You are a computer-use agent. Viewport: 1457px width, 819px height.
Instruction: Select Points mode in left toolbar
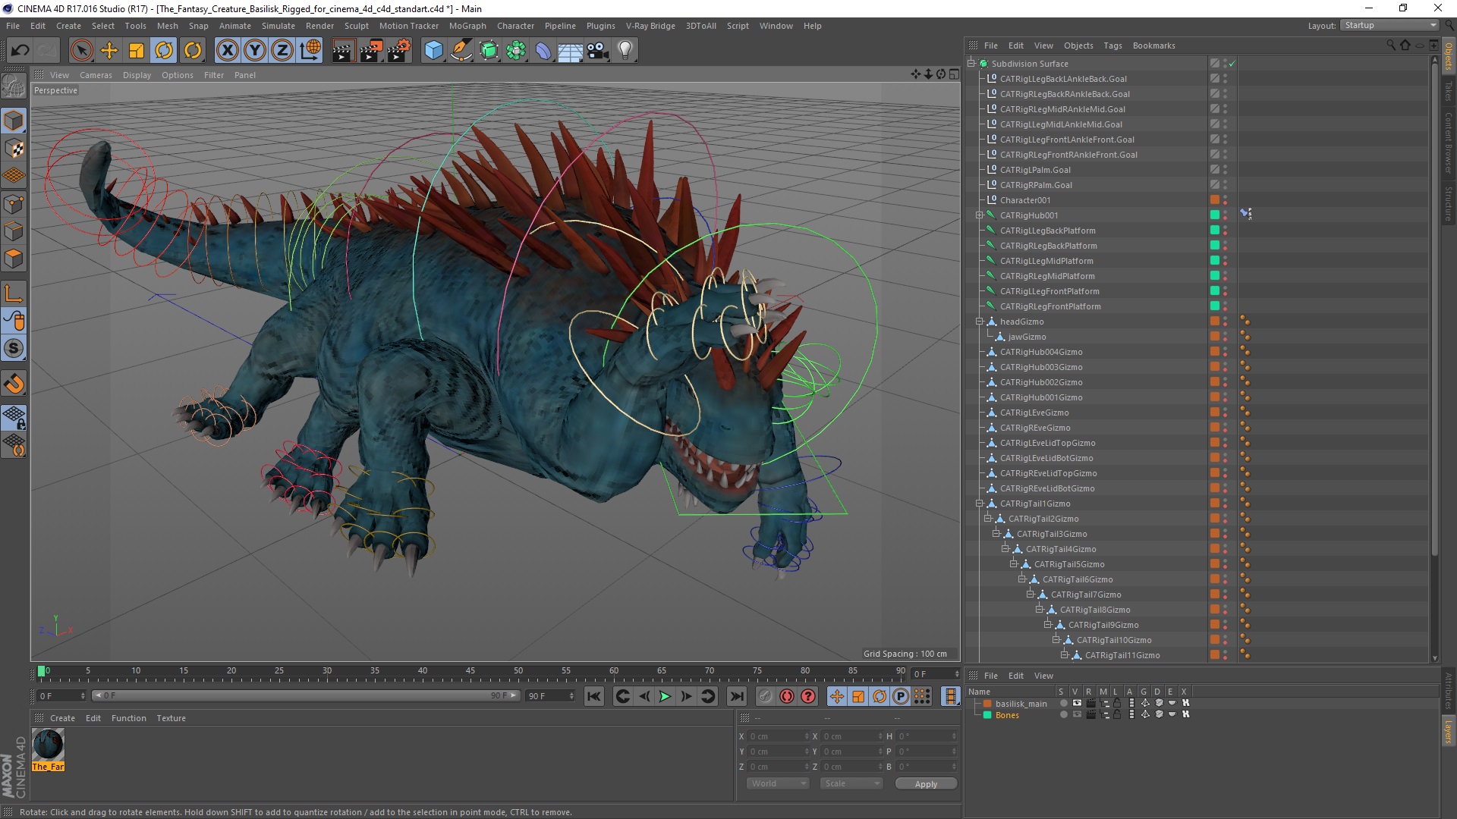14,204
